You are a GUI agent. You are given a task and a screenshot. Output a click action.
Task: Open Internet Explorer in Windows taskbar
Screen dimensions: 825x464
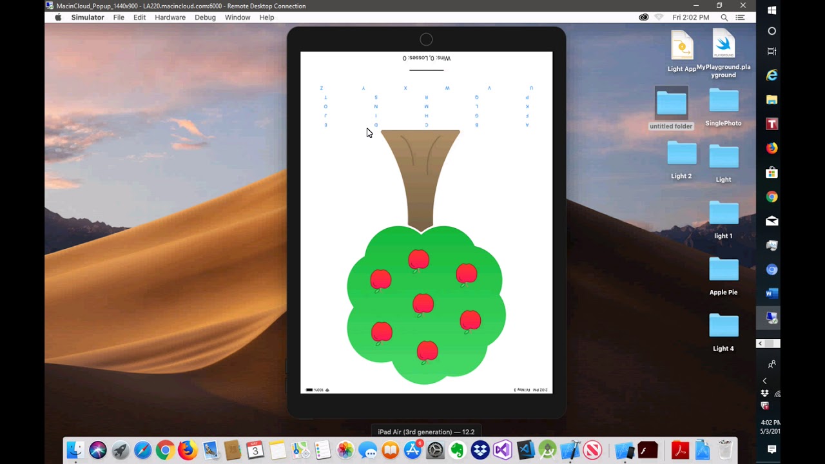click(x=772, y=75)
